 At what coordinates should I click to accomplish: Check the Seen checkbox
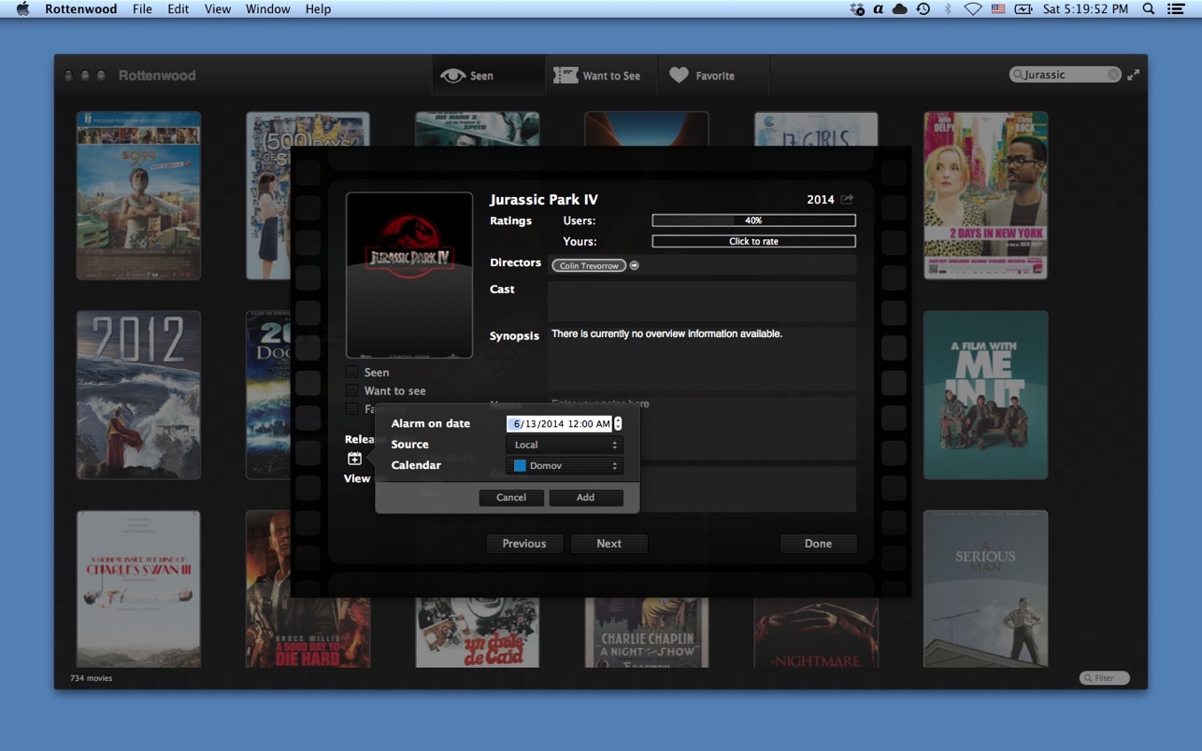(352, 372)
